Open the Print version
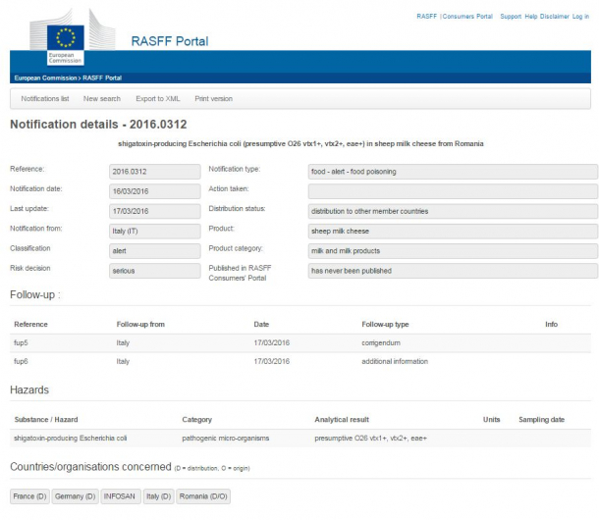599x520 pixels. click(x=213, y=98)
